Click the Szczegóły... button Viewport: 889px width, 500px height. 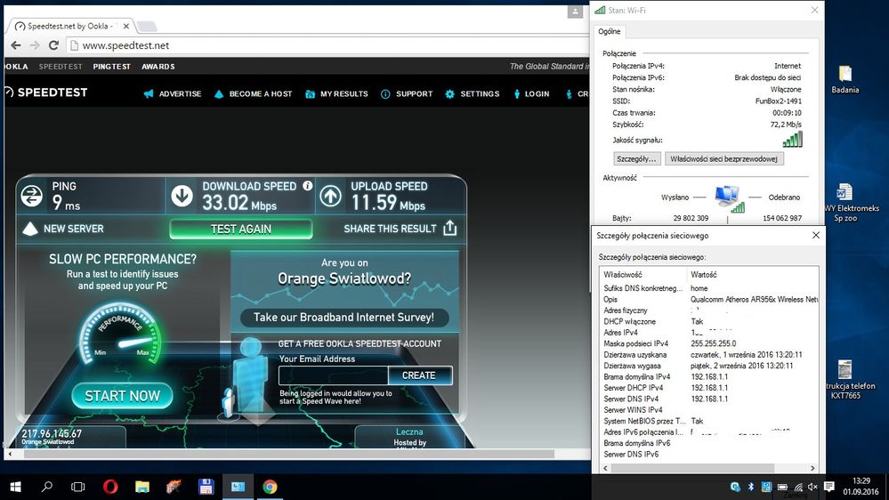[636, 158]
